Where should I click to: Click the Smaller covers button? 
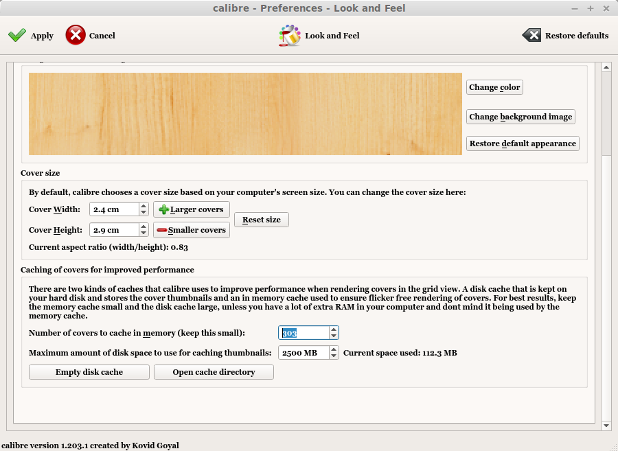pyautogui.click(x=191, y=230)
